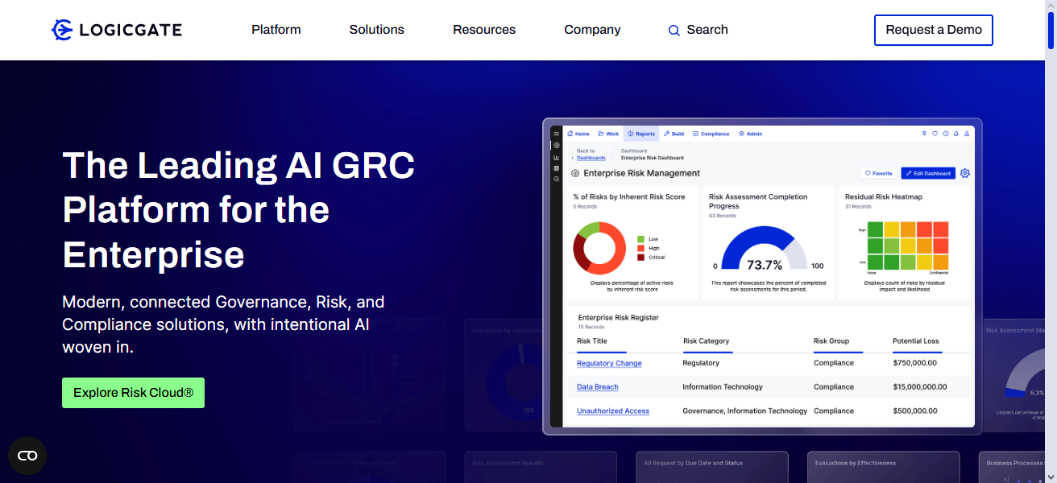Screen dimensions: 1057x483
Task: Click the Request a Demo button
Action: click(933, 30)
